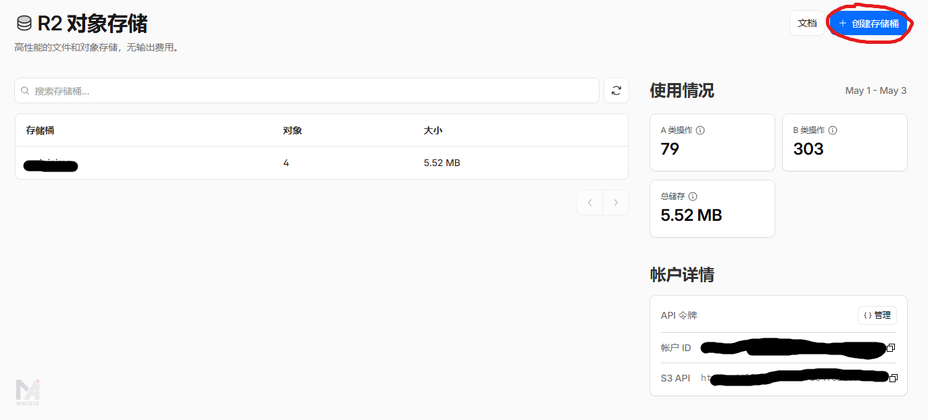Screen dimensions: 928x420
Task: Click the R2 database icon in the title
Action: [24, 24]
